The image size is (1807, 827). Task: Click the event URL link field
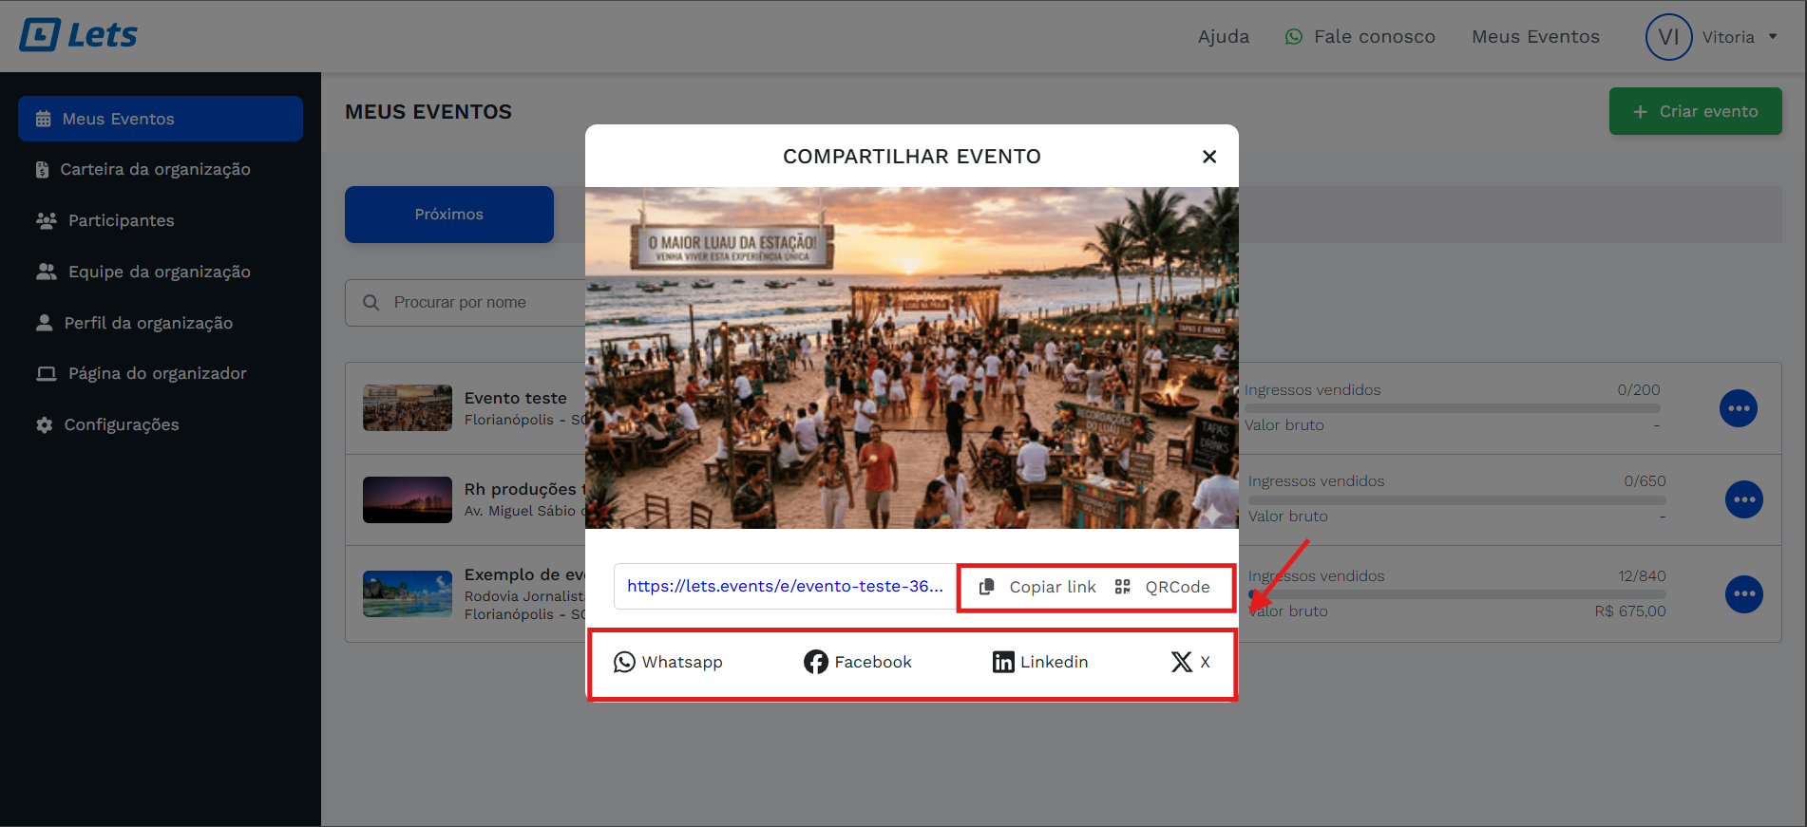784,587
